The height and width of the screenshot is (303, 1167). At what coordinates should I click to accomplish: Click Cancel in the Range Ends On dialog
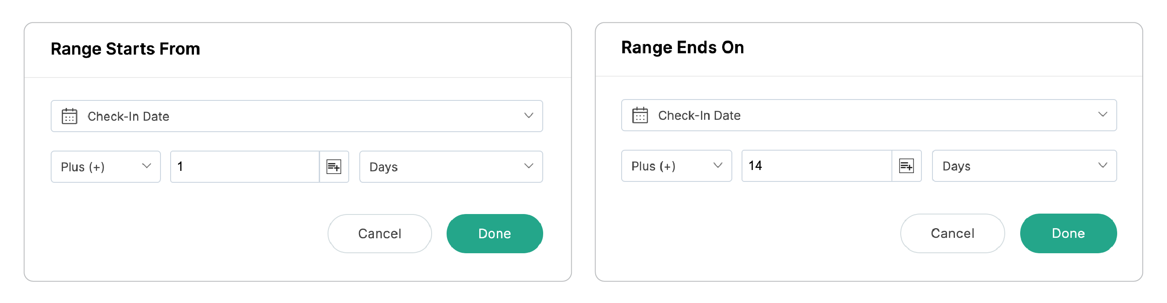(952, 233)
